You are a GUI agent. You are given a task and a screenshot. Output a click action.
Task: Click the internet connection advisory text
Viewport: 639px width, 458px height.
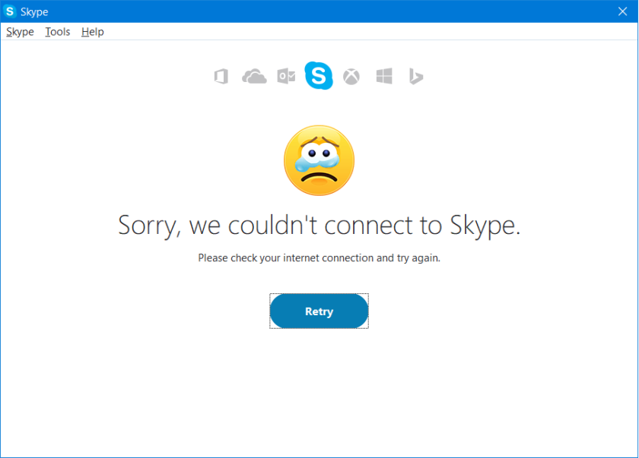coord(319,257)
